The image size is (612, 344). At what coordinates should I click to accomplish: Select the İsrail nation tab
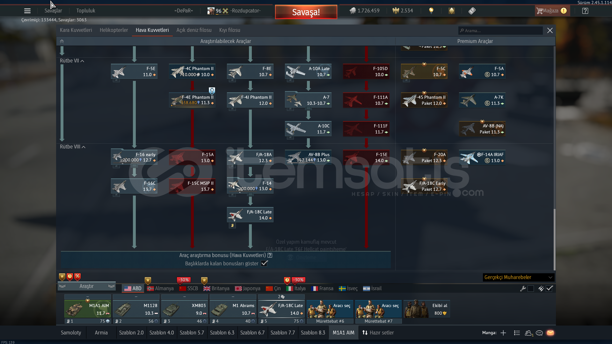[372, 289]
